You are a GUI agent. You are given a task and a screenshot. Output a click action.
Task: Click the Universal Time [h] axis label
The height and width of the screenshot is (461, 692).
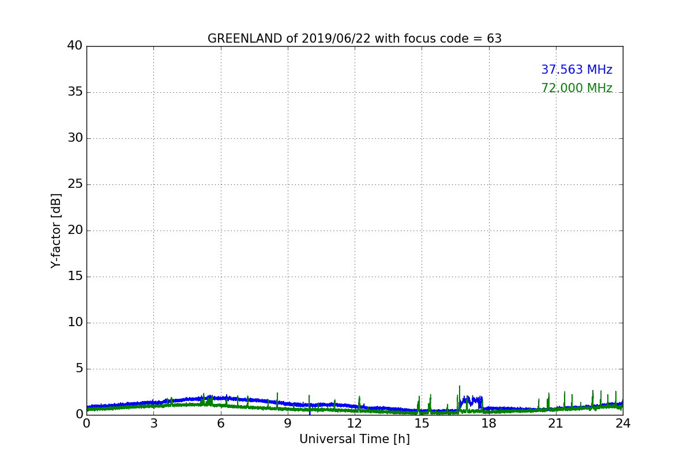tap(355, 439)
